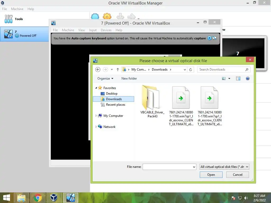The height and width of the screenshot is (203, 271).
Task: Open Machine menu in VM window
Action: (x=68, y=30)
